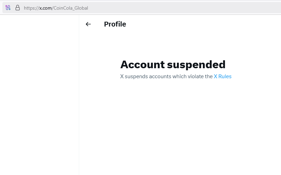The image size is (281, 175).
Task: Click the word 'suspended' in the heading
Action: (x=196, y=64)
